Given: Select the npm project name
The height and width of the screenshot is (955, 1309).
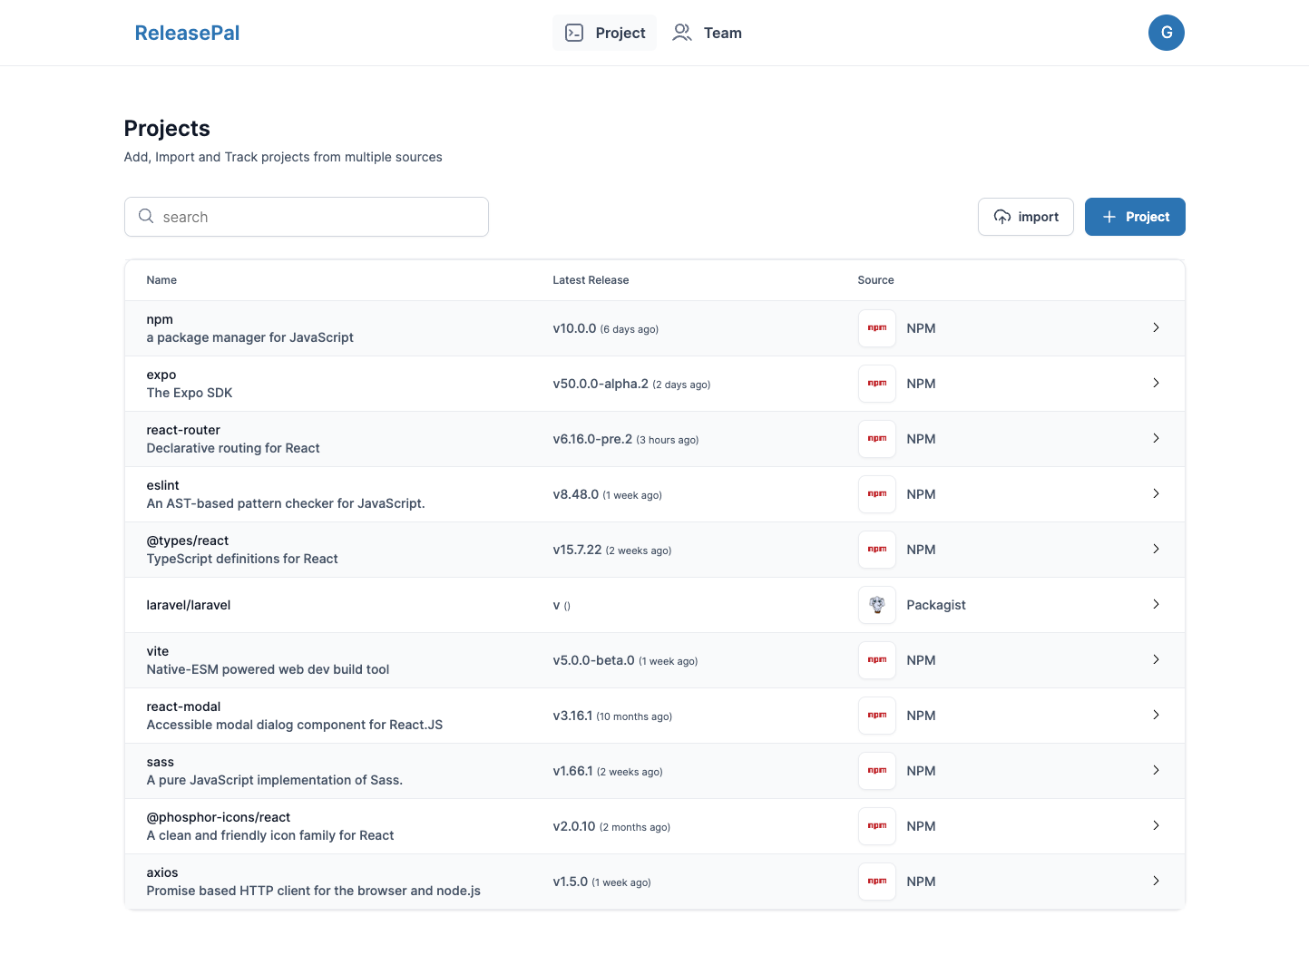Looking at the screenshot, I should tap(160, 319).
